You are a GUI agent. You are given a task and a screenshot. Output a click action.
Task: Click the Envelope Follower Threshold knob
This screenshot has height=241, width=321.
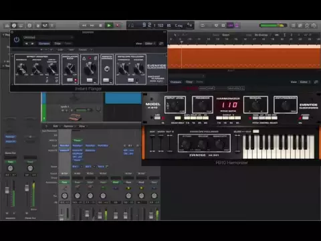123,69
